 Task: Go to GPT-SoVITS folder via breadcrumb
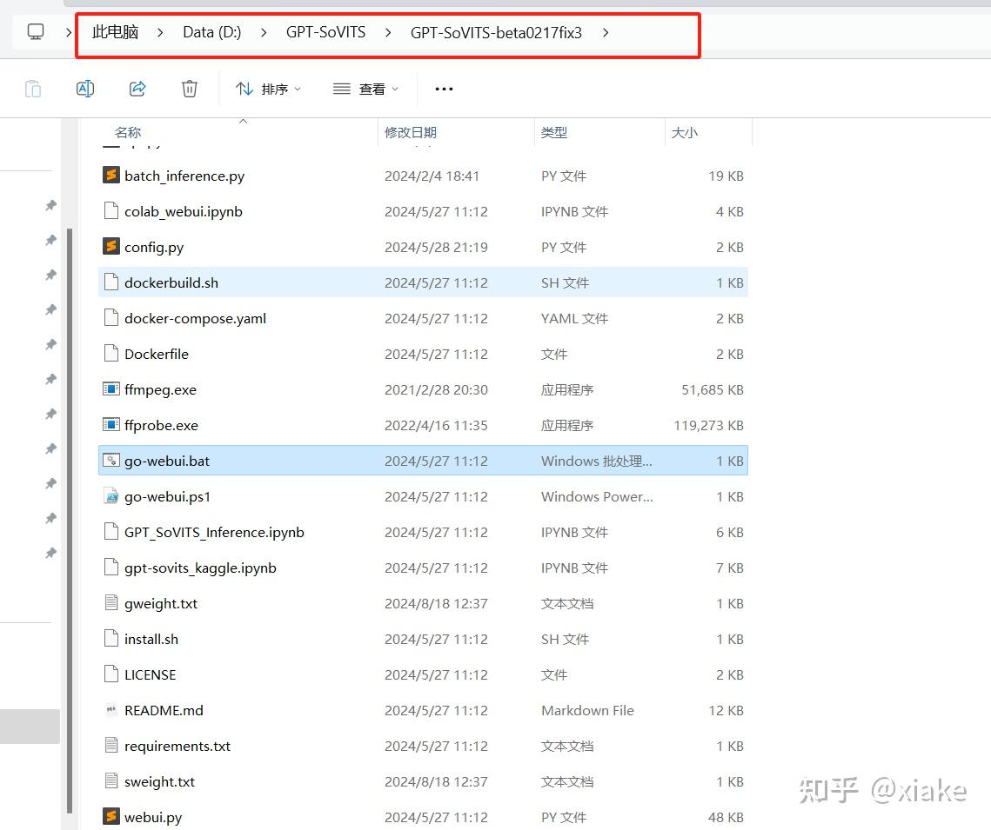point(325,31)
